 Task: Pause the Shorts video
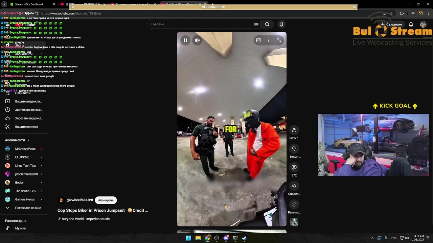(x=185, y=40)
